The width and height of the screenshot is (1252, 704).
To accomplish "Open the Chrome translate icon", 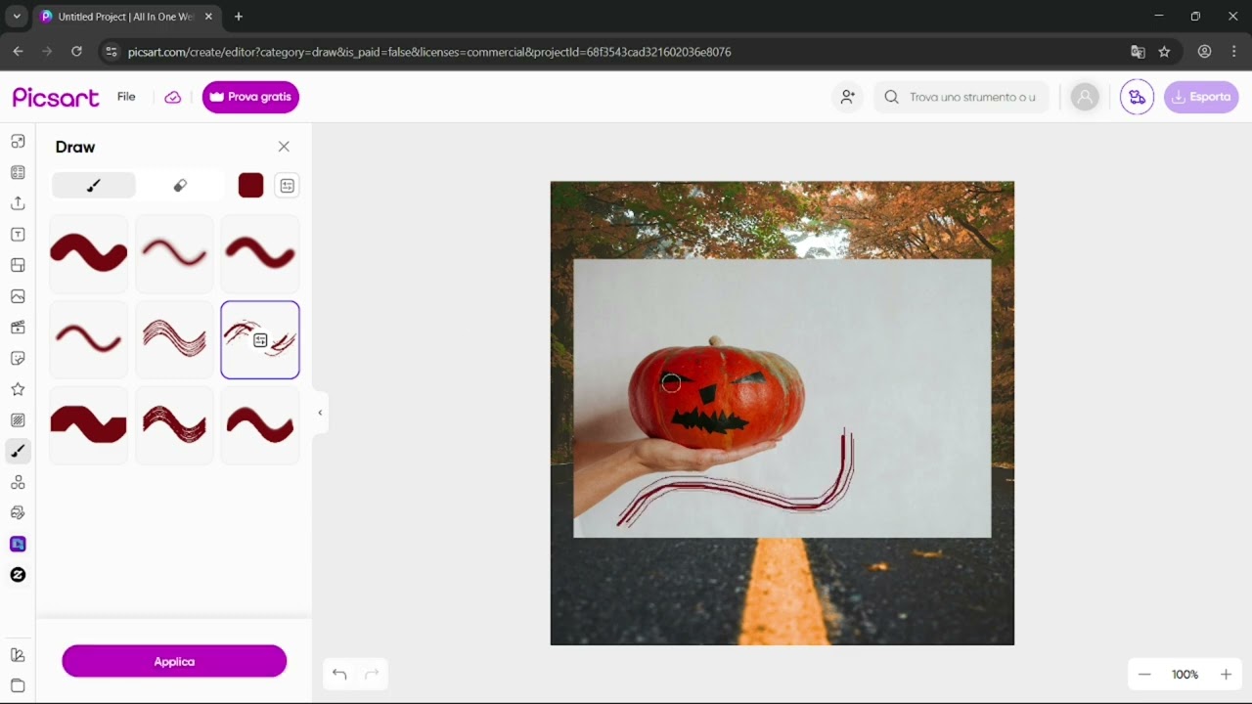I will [1138, 52].
